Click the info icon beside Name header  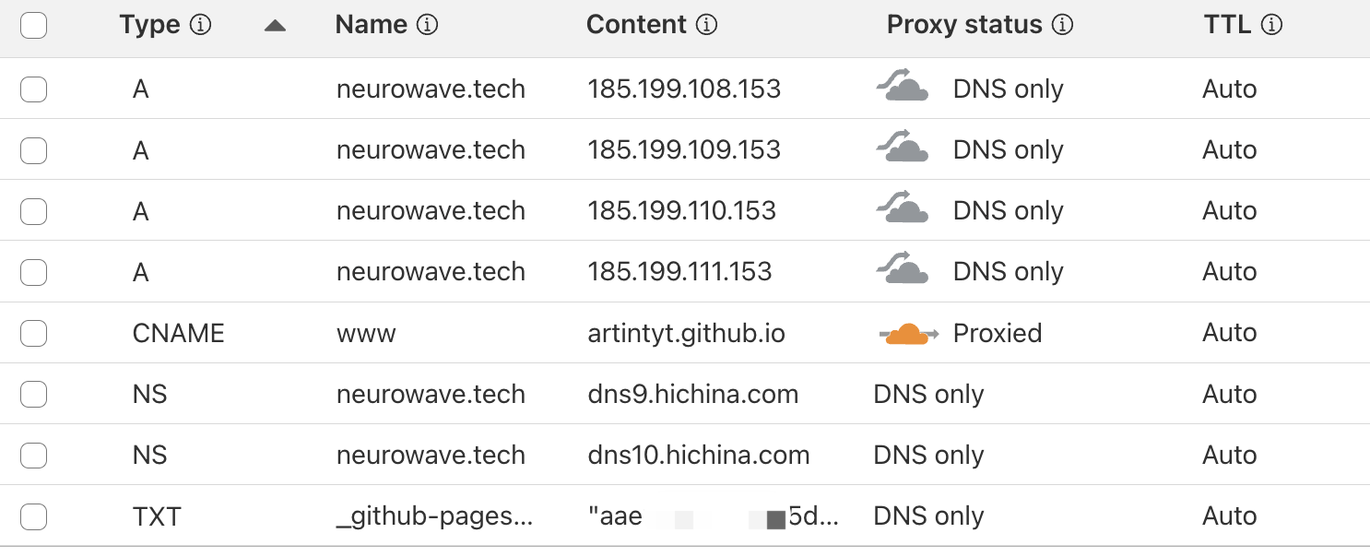(x=427, y=25)
